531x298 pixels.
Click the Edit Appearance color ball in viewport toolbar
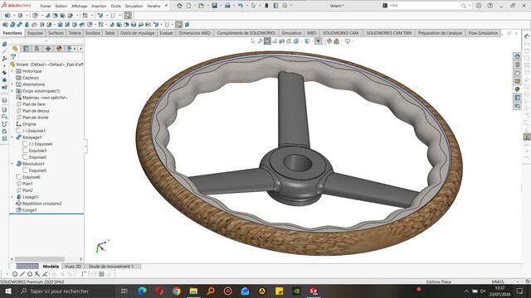pyautogui.click(x=329, y=41)
